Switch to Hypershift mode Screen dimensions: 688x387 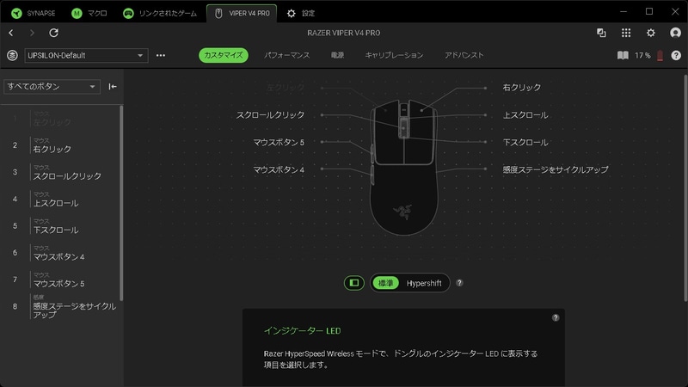[x=424, y=283]
